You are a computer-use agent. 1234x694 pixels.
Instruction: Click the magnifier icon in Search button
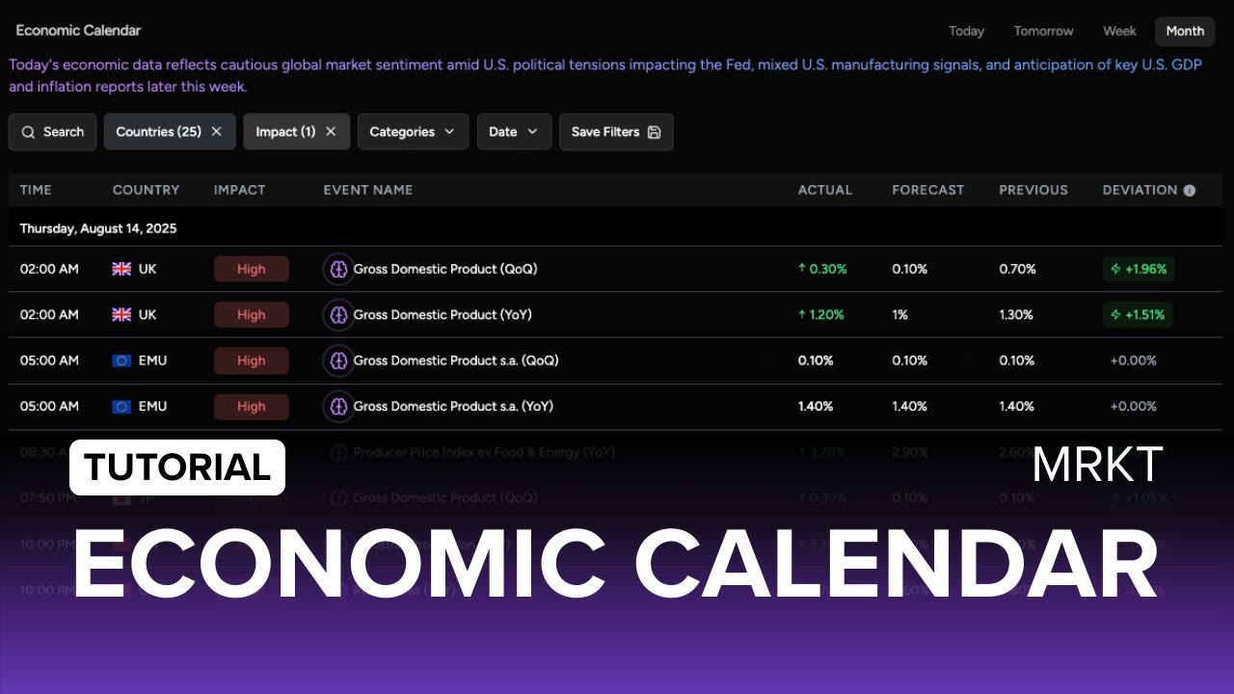28,132
